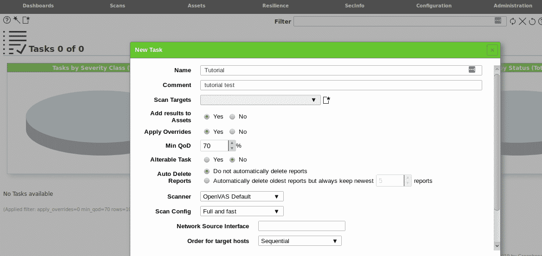This screenshot has width=542, height=256.
Task: Close the New Task dialog
Action: pos(492,50)
